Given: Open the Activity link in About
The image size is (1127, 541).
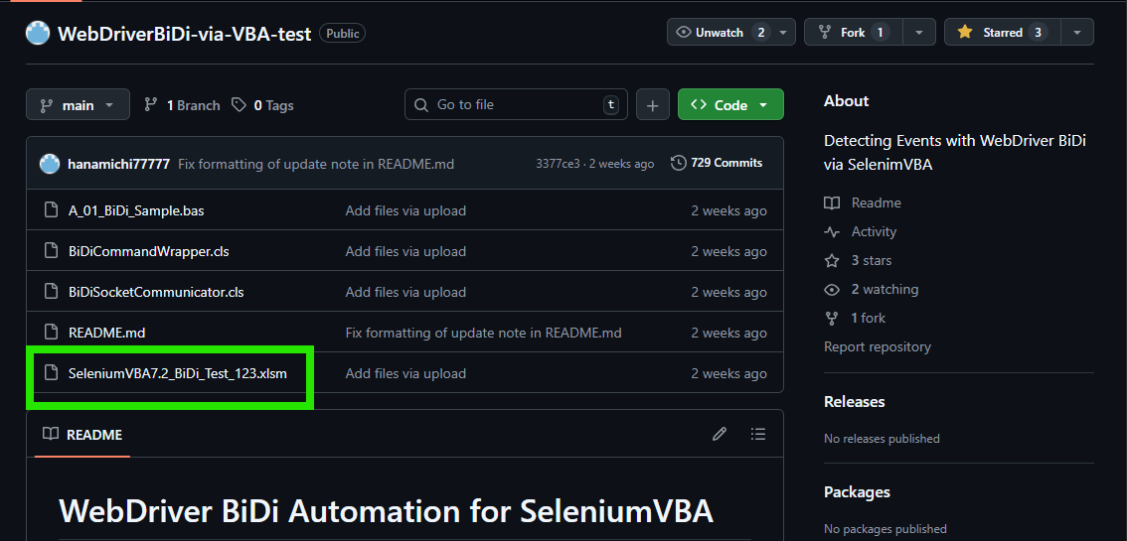Looking at the screenshot, I should tap(874, 231).
